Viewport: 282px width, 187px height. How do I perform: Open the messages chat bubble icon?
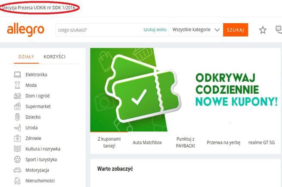279,30
